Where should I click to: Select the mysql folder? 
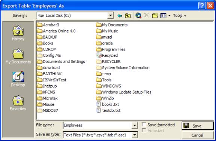(104, 37)
